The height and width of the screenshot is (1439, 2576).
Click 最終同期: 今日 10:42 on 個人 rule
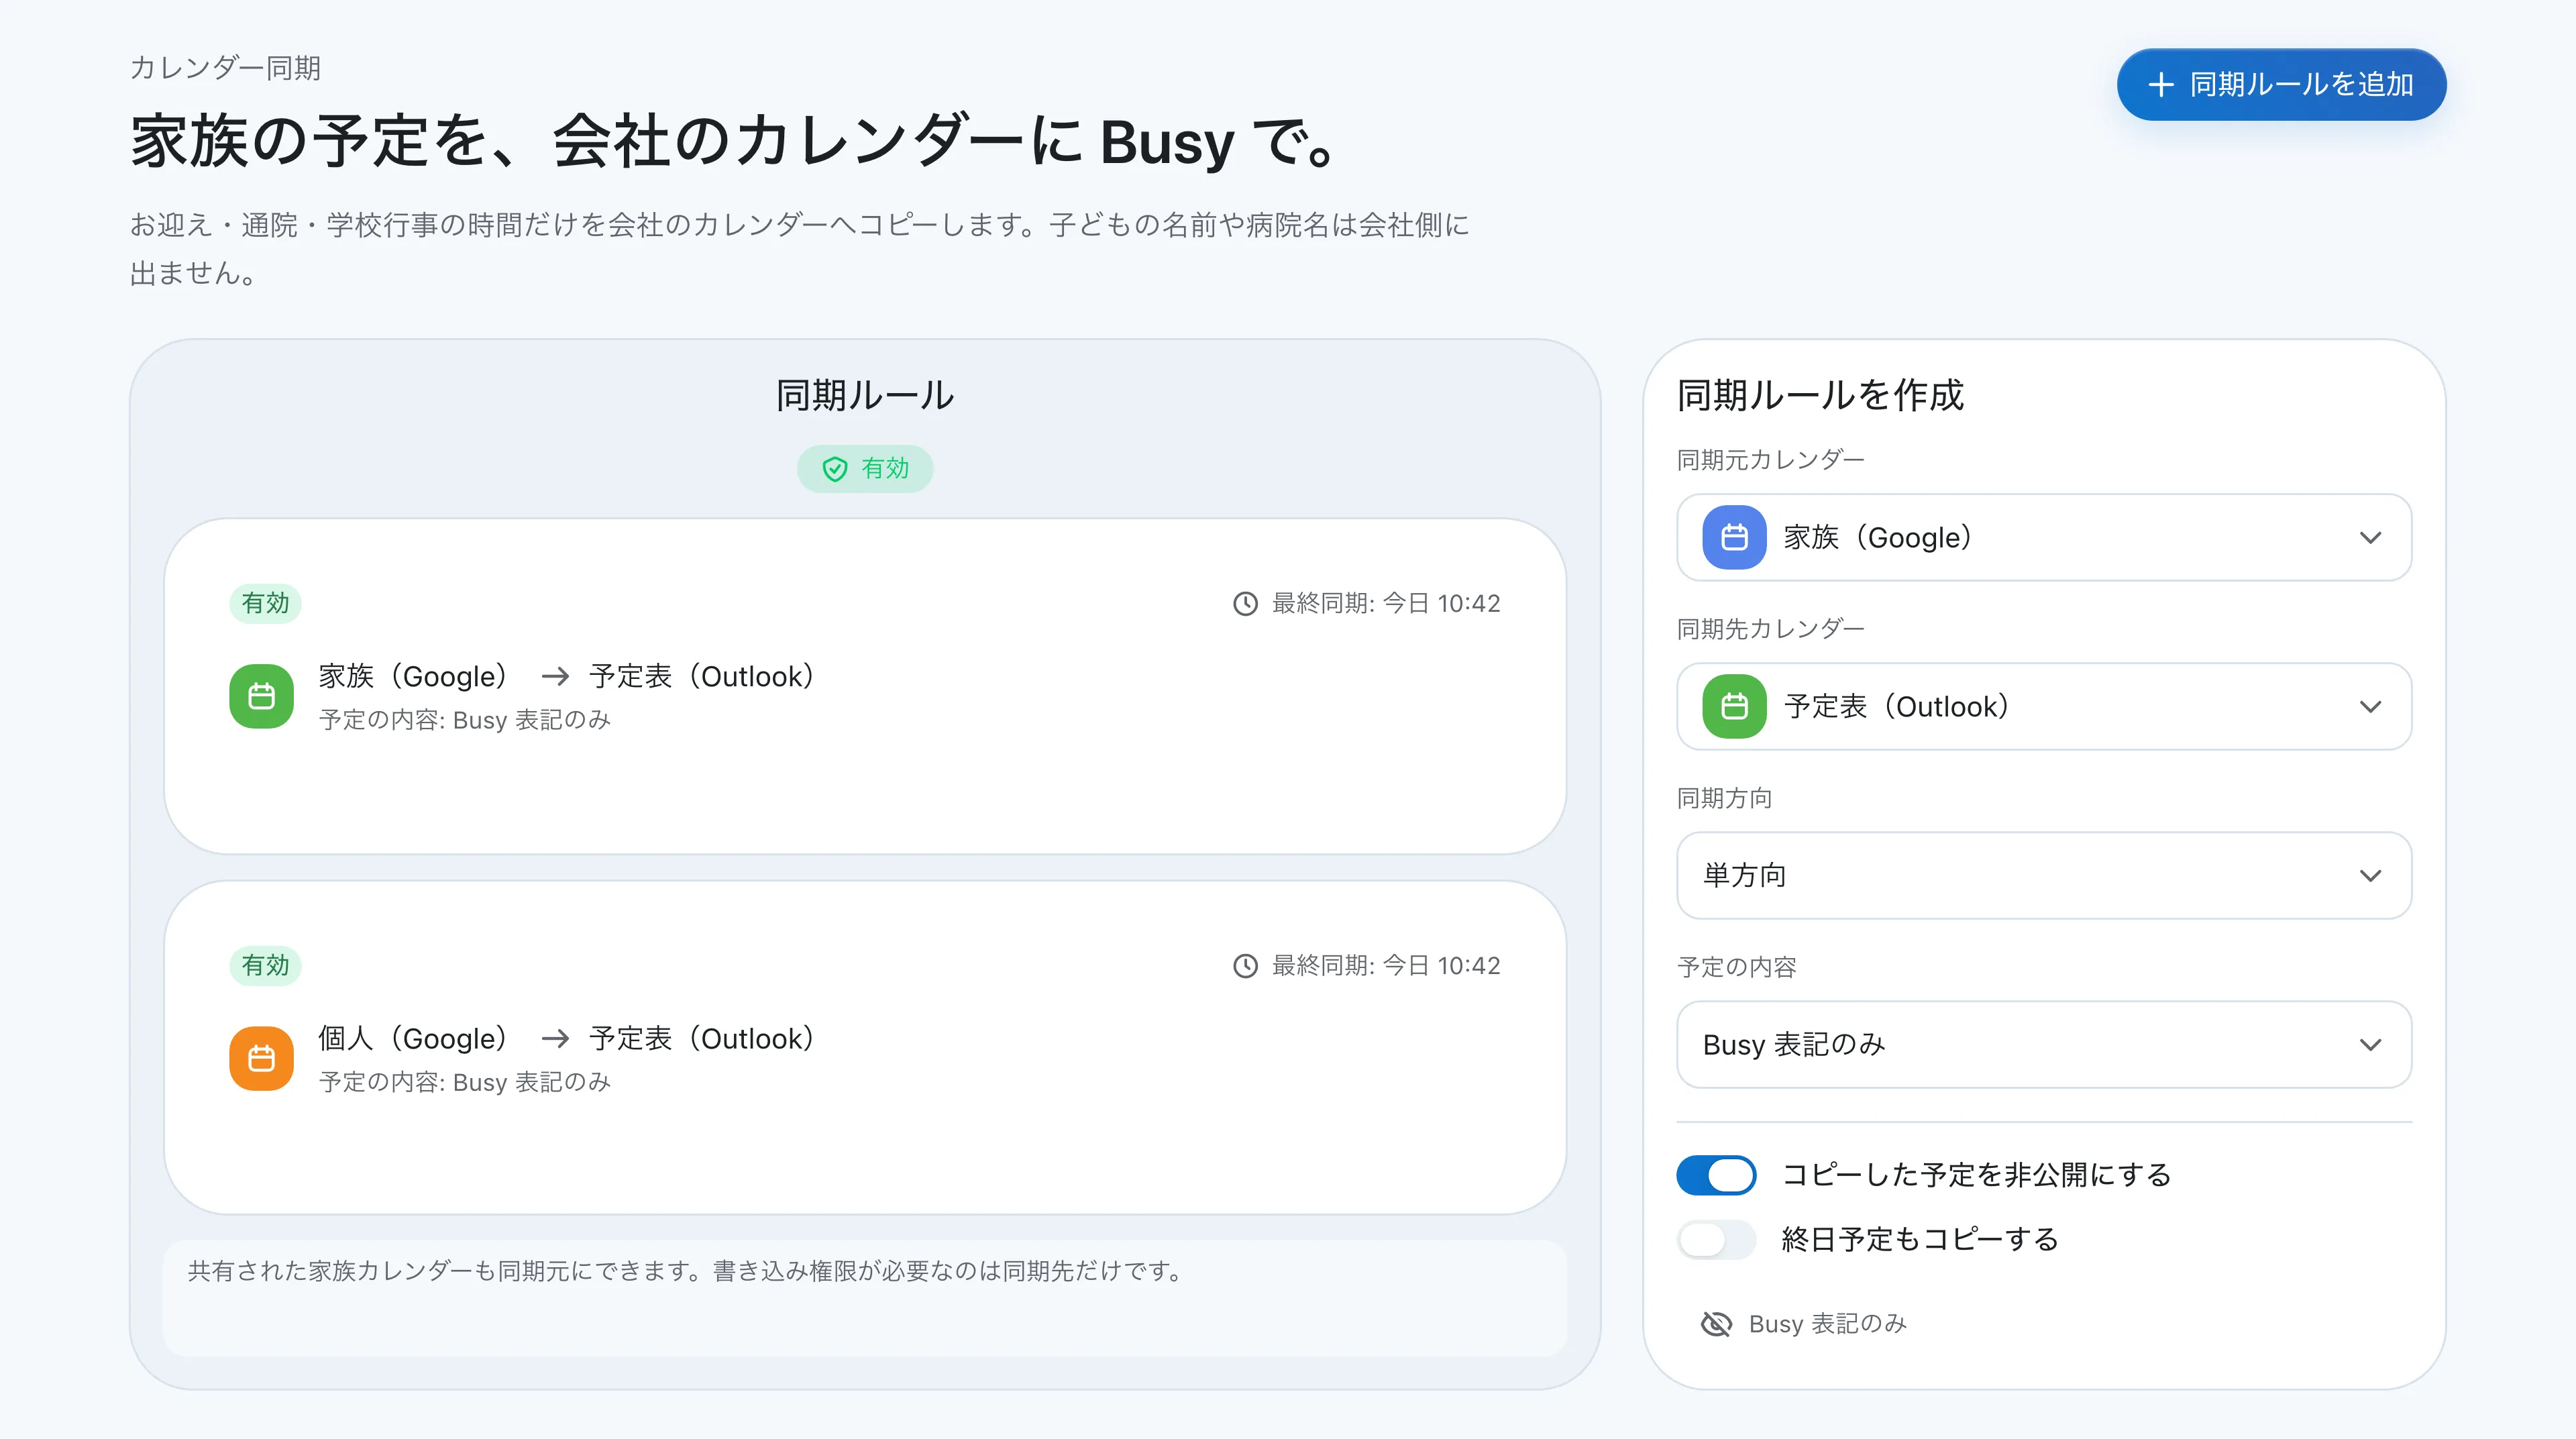(1386, 965)
